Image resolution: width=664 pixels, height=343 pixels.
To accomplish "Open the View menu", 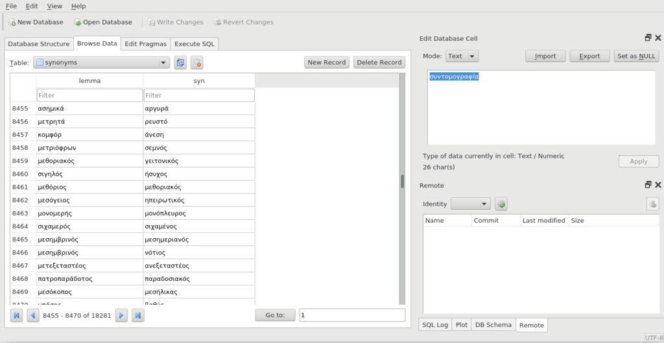I will 54,6.
